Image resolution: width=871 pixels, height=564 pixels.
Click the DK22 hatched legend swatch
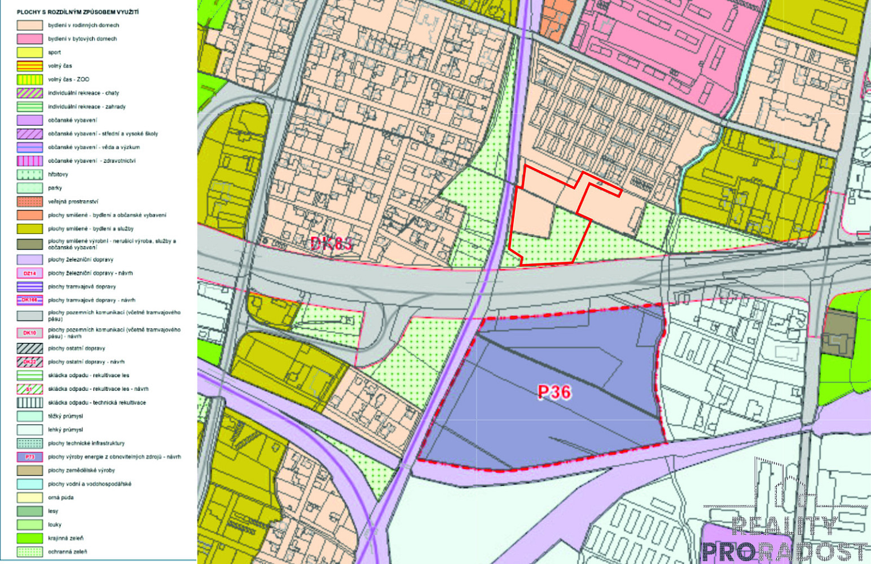click(x=29, y=362)
